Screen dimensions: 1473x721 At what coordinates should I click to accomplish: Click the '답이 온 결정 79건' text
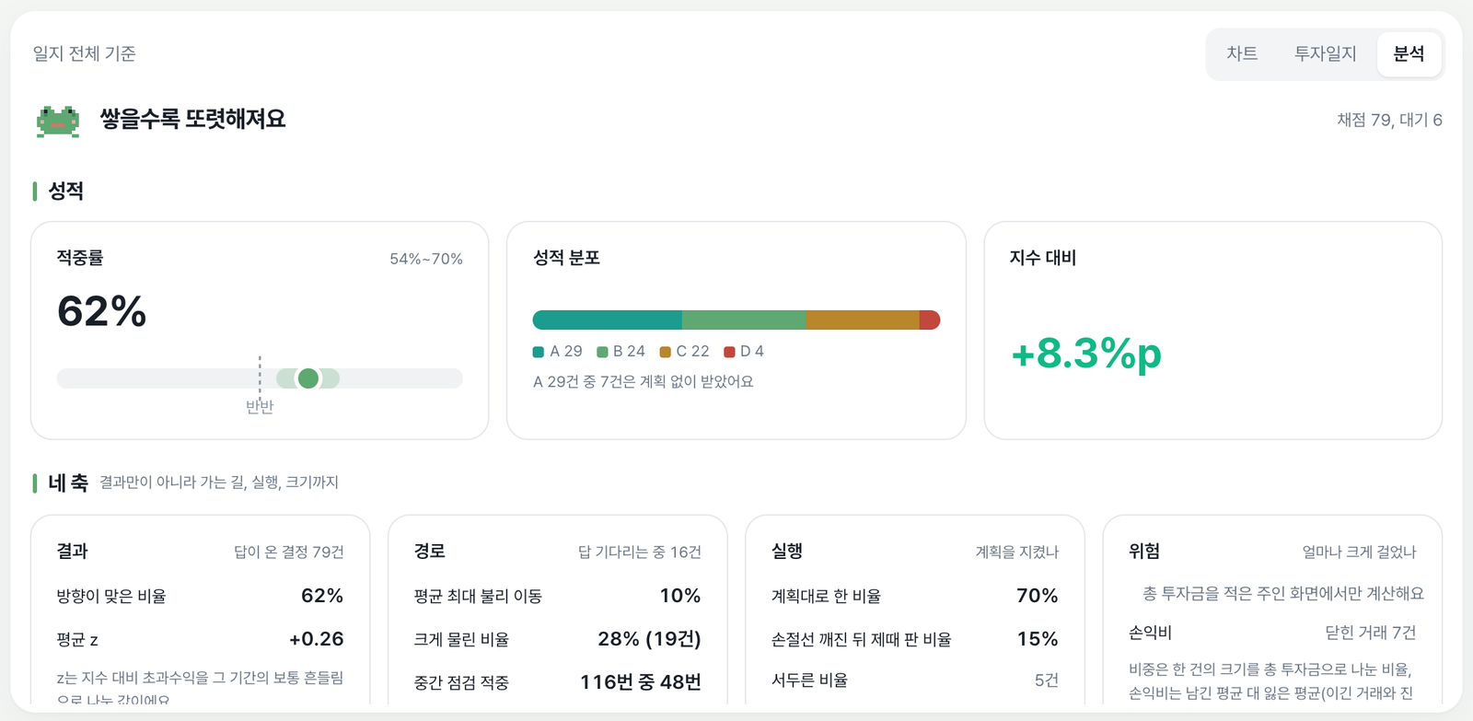point(289,552)
